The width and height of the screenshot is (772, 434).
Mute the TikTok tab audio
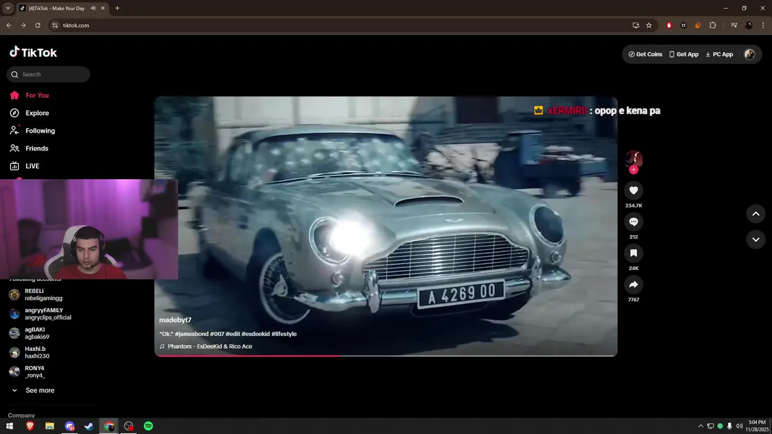click(x=93, y=8)
